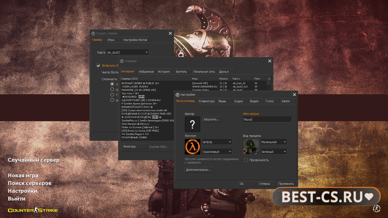Open the Оранжевый logo color dropdown
The height and width of the screenshot is (218, 388).
(217, 152)
